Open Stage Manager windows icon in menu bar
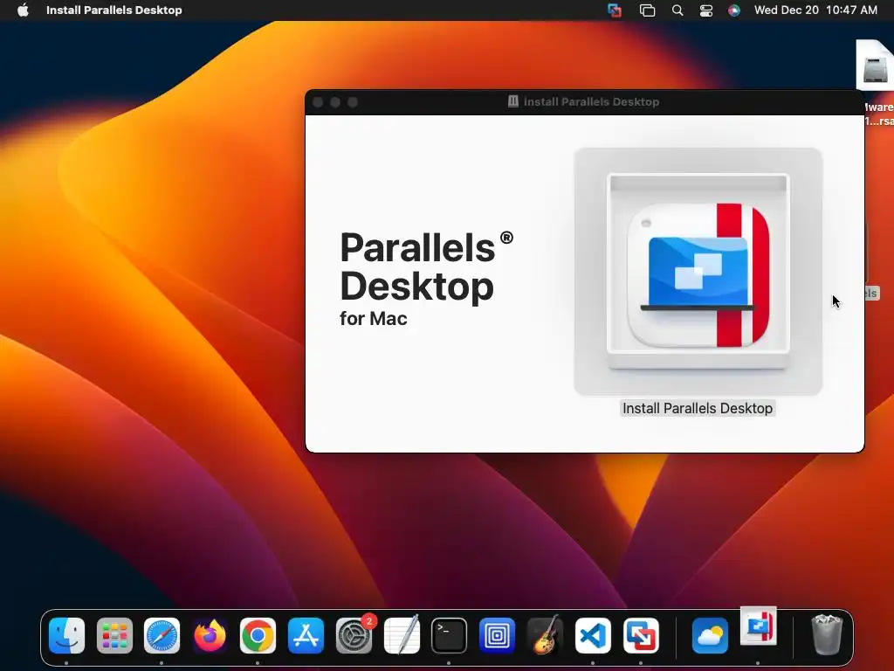 [647, 10]
